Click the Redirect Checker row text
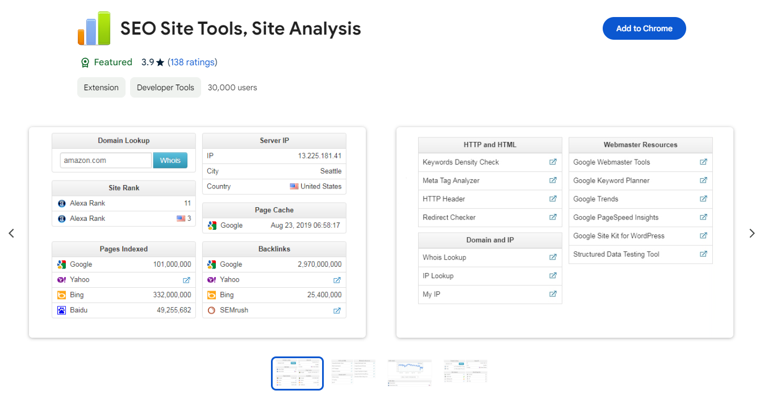The image size is (768, 403). pos(449,217)
